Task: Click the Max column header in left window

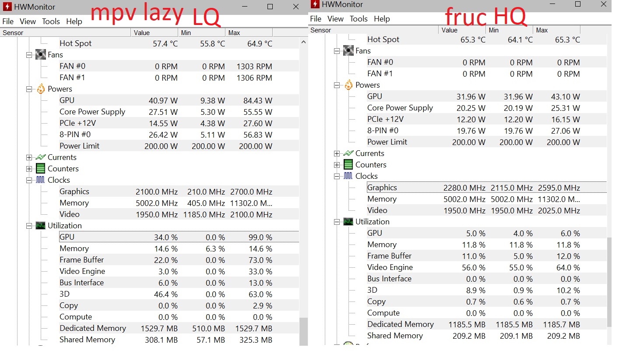Action: (249, 33)
